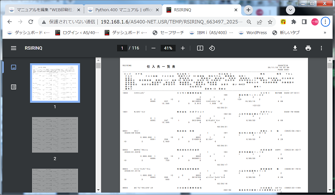The height and width of the screenshot is (195, 335).
Task: Click the page number input field
Action: (122, 48)
